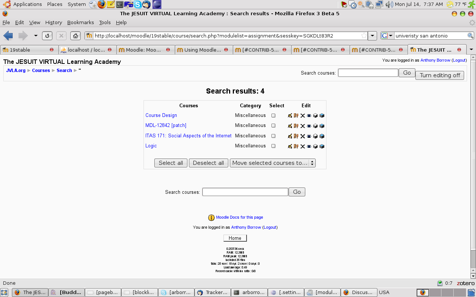Tick the ITAS 171 select checkbox
Image resolution: width=476 pixels, height=297 pixels.
point(273,136)
